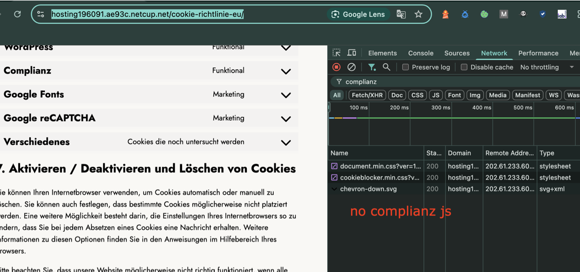Expand the Complianz cookie section chevron
Screen dimensions: 580x272
click(x=286, y=71)
